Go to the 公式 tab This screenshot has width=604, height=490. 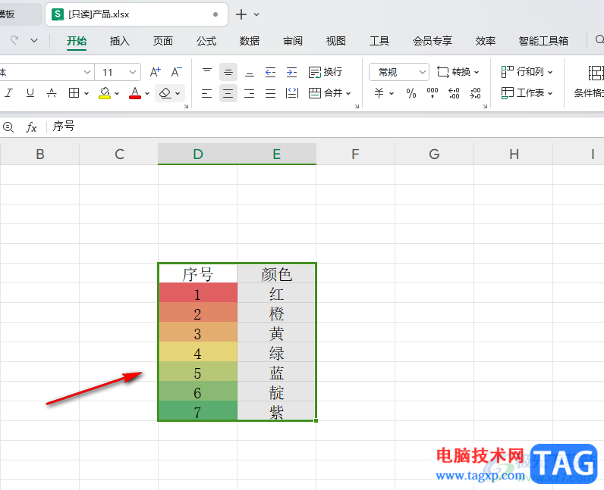coord(206,41)
